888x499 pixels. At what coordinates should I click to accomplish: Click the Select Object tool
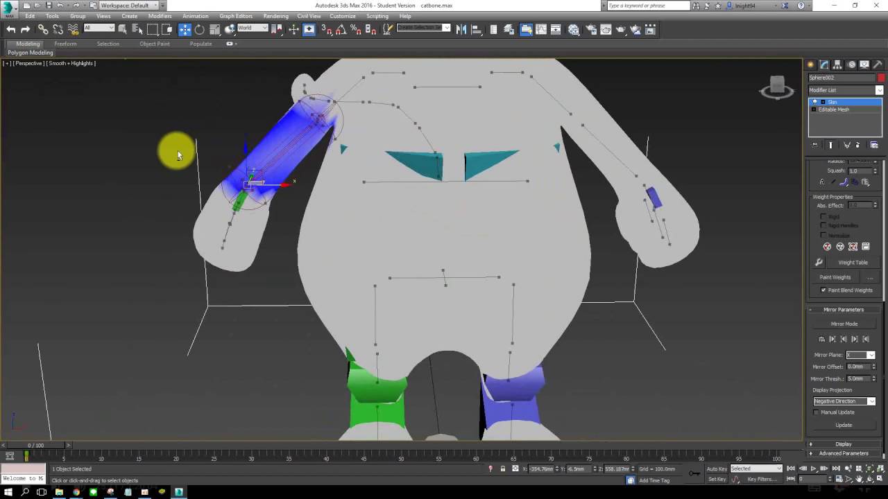(123, 29)
